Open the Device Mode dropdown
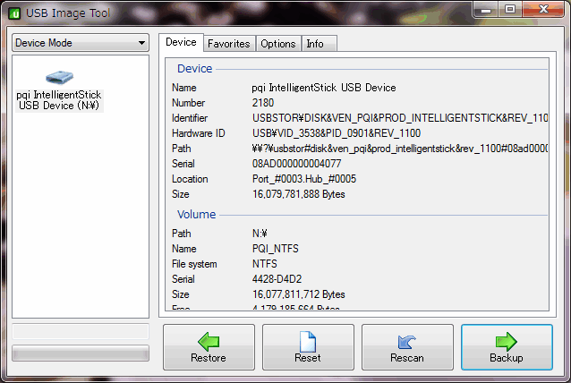The image size is (571, 383). (81, 43)
